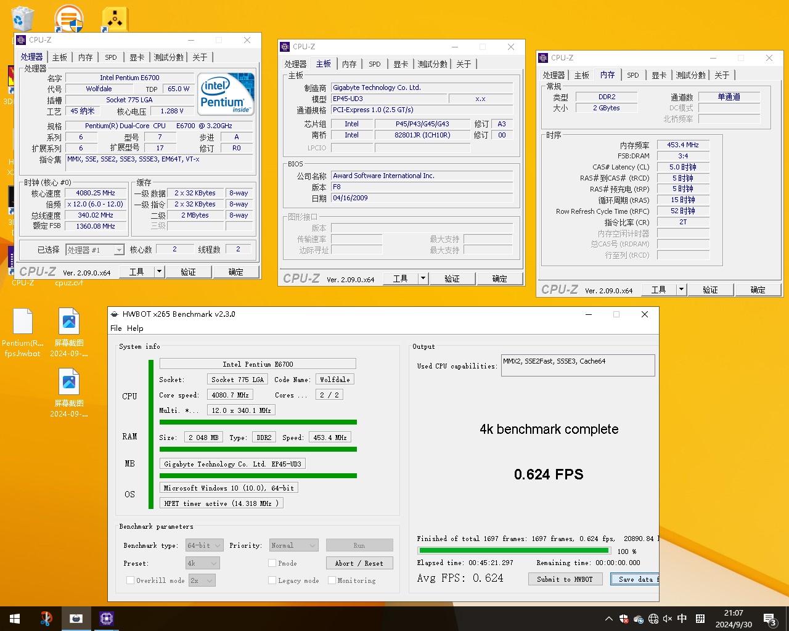Open the orange shield desktop shortcut icon

(68, 18)
